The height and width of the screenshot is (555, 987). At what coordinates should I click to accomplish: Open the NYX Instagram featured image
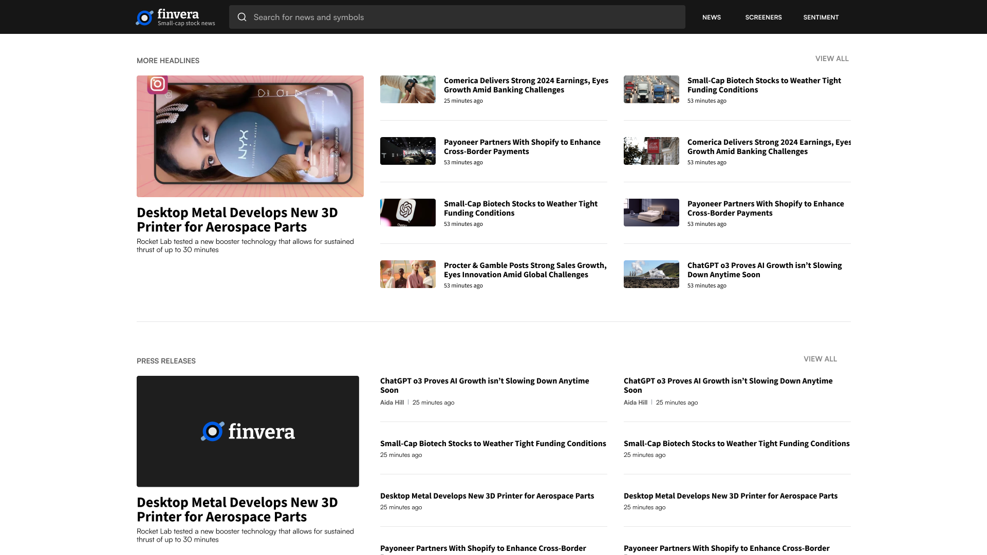click(x=250, y=136)
